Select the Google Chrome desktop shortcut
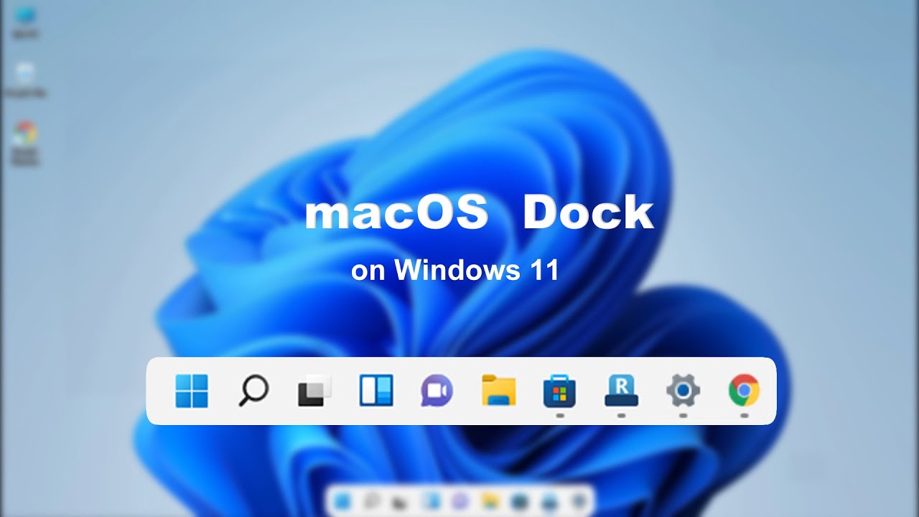Viewport: 919px width, 517px height. [x=26, y=144]
